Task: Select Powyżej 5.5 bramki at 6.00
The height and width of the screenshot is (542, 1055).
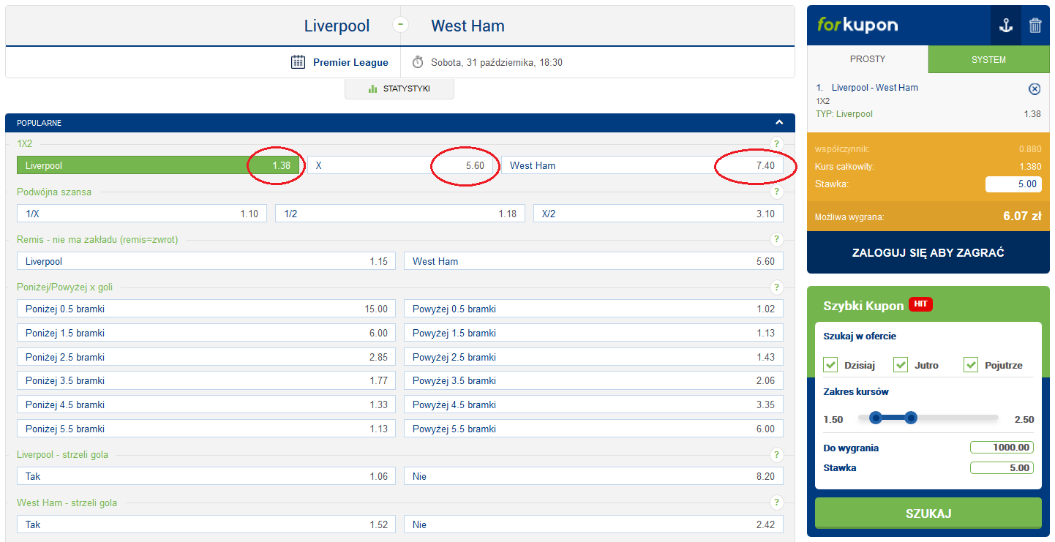Action: (593, 429)
